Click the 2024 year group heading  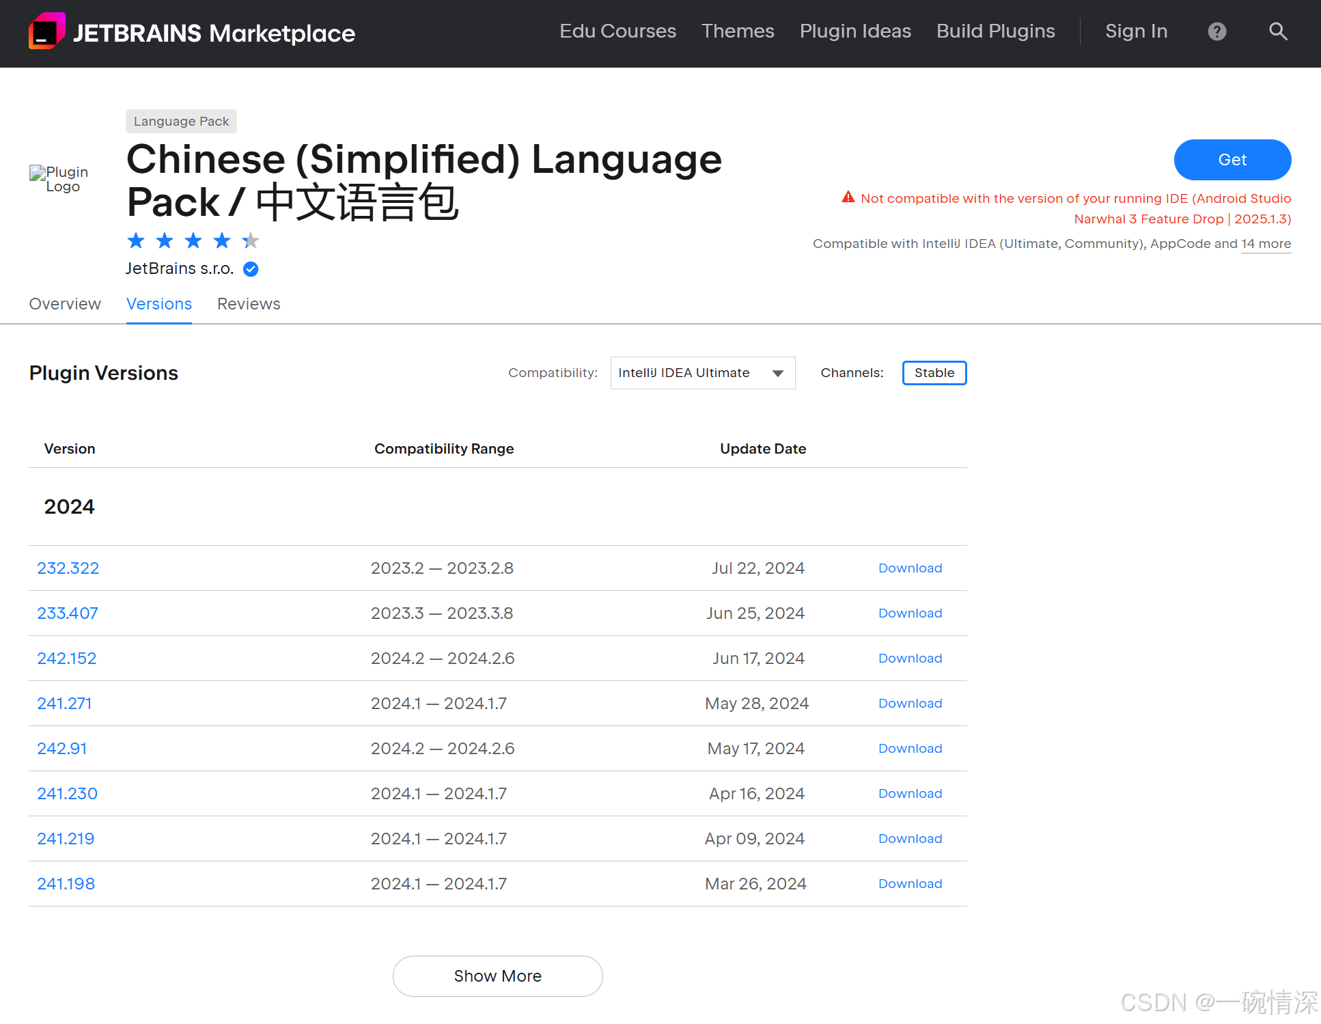[x=69, y=507]
